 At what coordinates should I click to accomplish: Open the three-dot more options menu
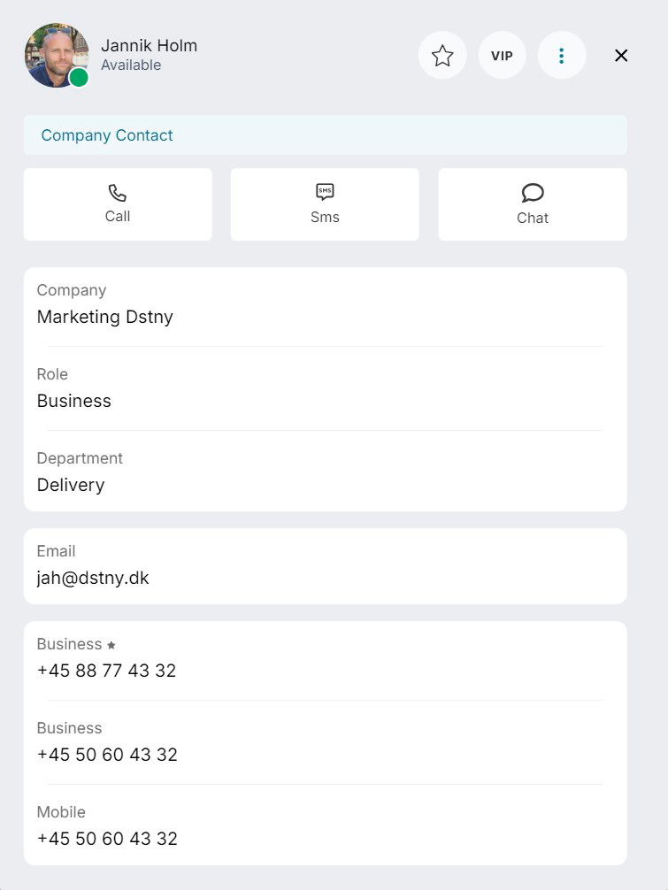(561, 55)
